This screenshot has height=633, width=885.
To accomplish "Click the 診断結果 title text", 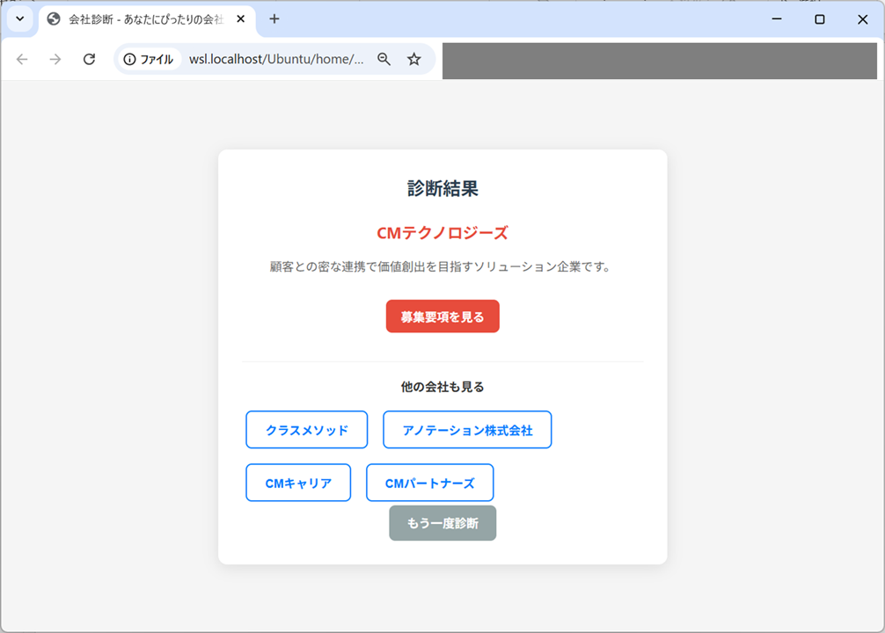I will point(442,187).
